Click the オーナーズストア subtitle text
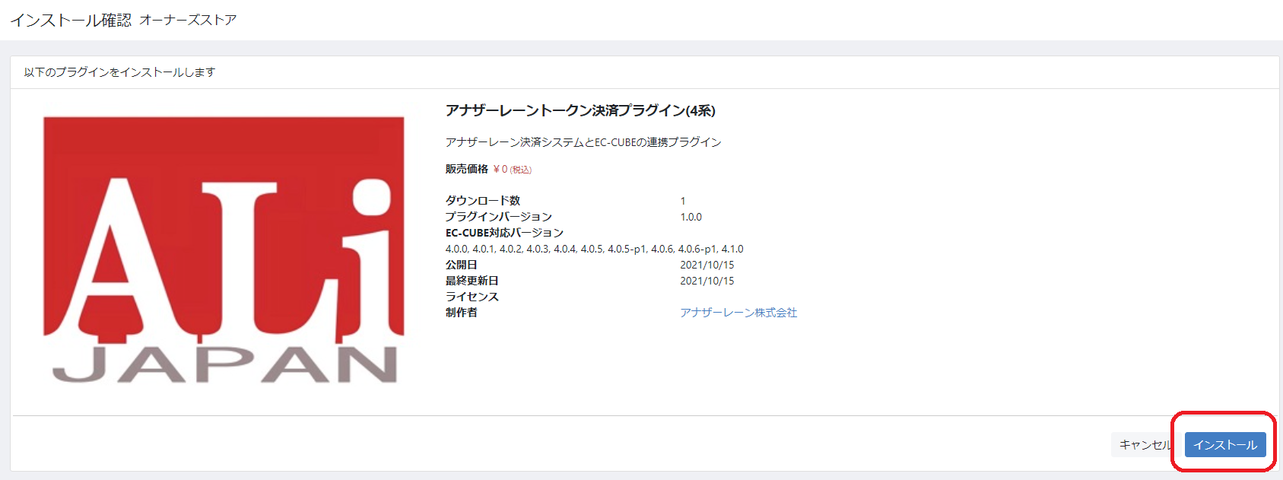This screenshot has height=480, width=1283. point(188,20)
